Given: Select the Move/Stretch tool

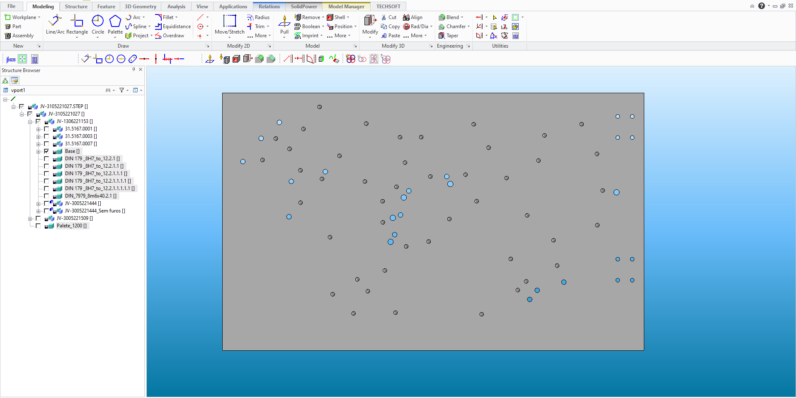Looking at the screenshot, I should pyautogui.click(x=229, y=25).
